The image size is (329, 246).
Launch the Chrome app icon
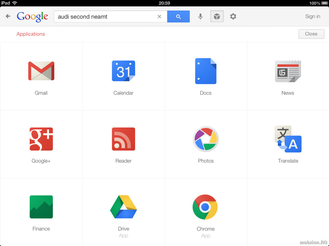(205, 207)
